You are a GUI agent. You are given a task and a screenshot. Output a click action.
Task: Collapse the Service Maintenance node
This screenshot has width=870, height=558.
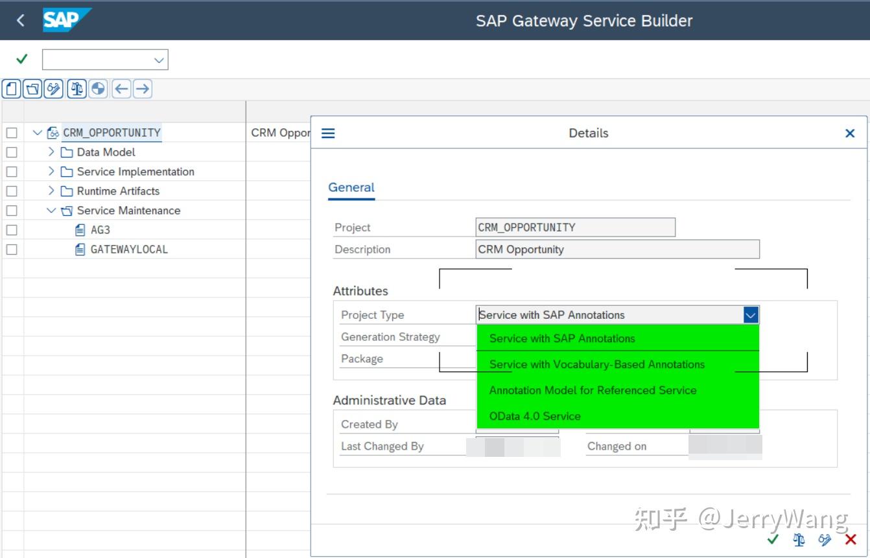click(50, 210)
